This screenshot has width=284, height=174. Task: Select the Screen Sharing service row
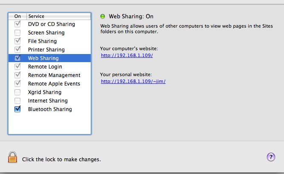click(49, 33)
